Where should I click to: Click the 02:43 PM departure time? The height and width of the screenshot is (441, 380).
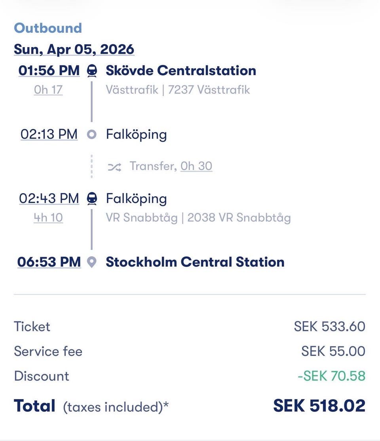49,198
